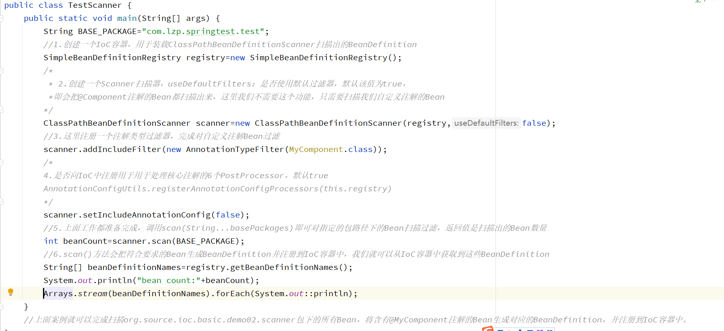The width and height of the screenshot is (724, 331).
Task: Click the setIncludeAnnotationConfig method call
Action: tap(147, 215)
